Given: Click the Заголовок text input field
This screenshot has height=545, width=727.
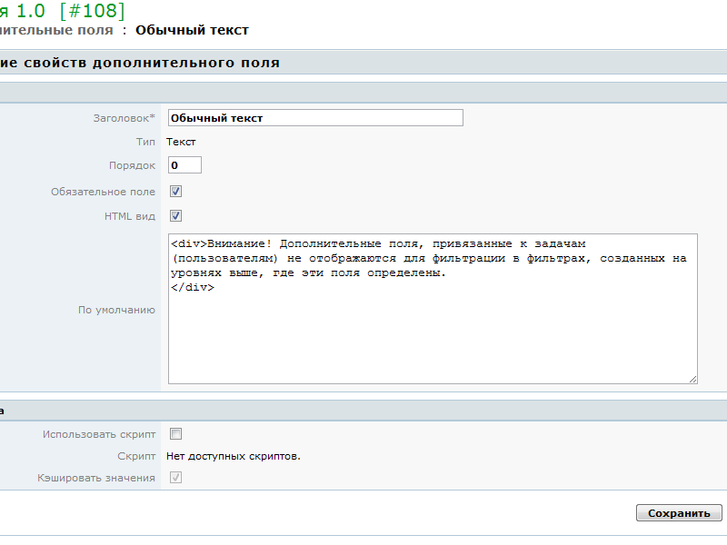Looking at the screenshot, I should [315, 118].
